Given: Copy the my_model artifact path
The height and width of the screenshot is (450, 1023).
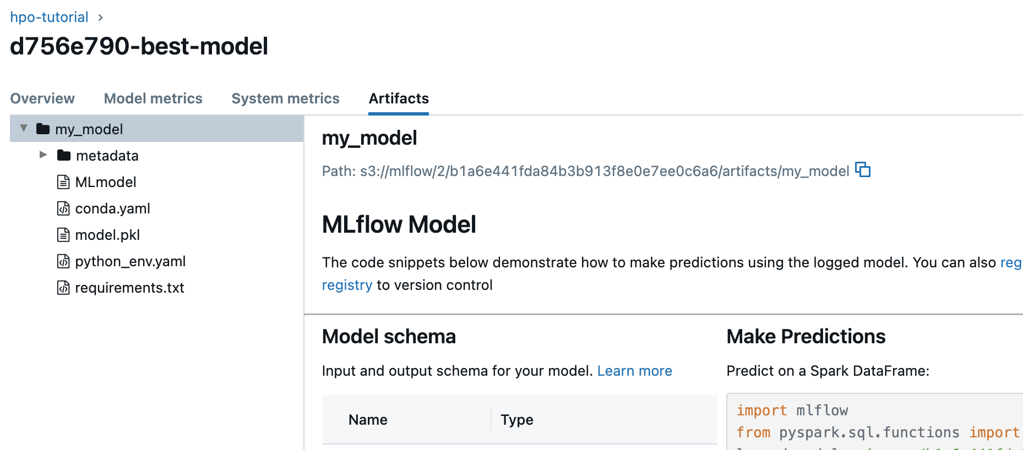Looking at the screenshot, I should click(x=863, y=170).
